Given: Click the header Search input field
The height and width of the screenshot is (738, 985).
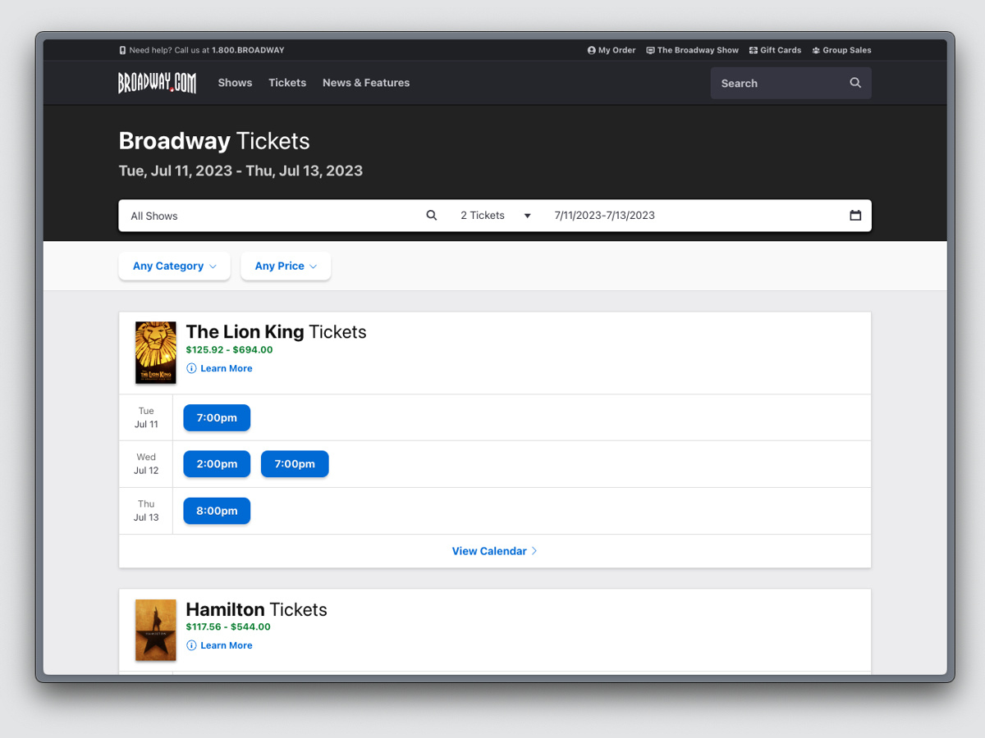Looking at the screenshot, I should [790, 83].
